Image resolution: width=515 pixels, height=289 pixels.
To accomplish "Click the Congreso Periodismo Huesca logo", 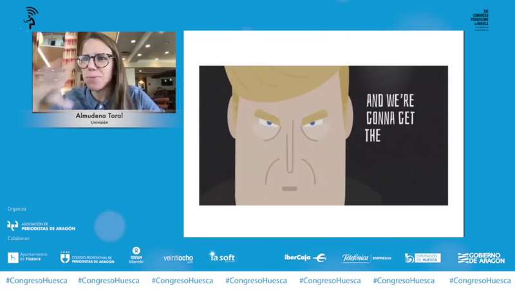I will [480, 20].
